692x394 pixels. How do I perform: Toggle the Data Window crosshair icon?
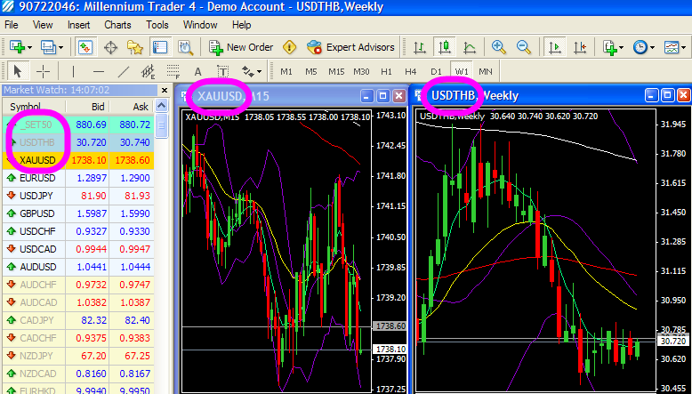[x=110, y=47]
